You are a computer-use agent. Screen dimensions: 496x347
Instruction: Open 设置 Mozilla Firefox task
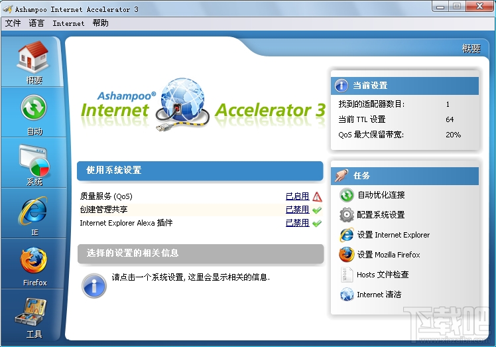389,255
